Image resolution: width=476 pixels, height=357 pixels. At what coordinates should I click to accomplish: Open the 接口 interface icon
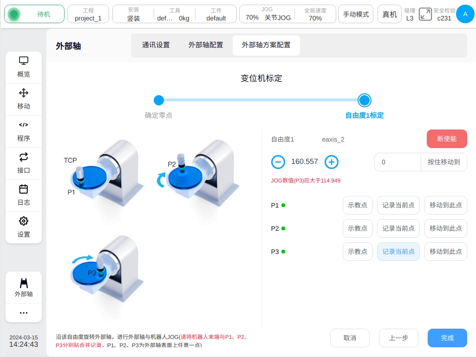[x=24, y=163]
